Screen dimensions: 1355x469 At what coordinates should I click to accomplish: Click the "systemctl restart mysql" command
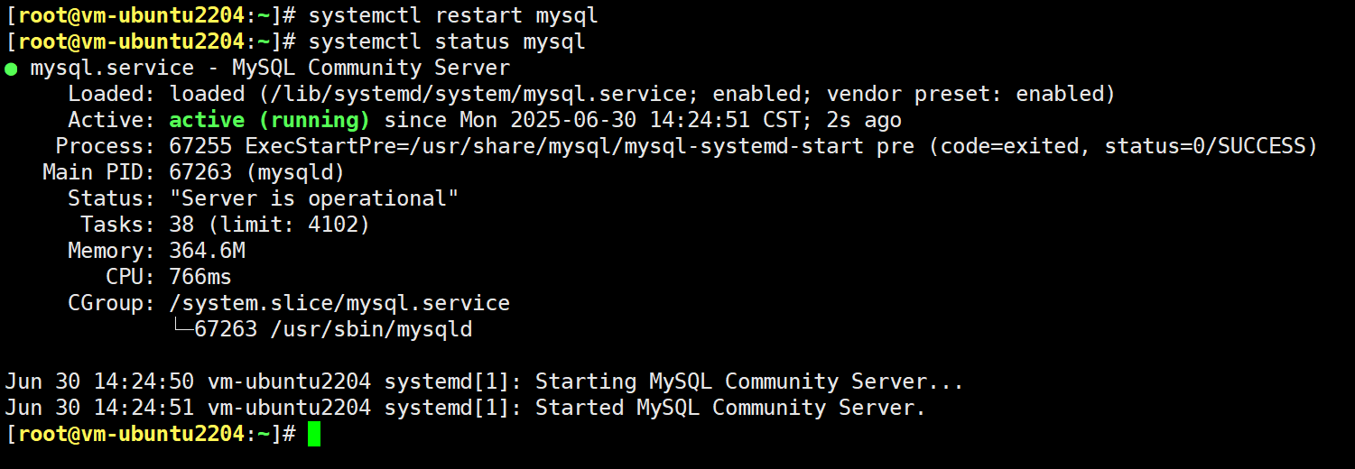click(x=453, y=15)
